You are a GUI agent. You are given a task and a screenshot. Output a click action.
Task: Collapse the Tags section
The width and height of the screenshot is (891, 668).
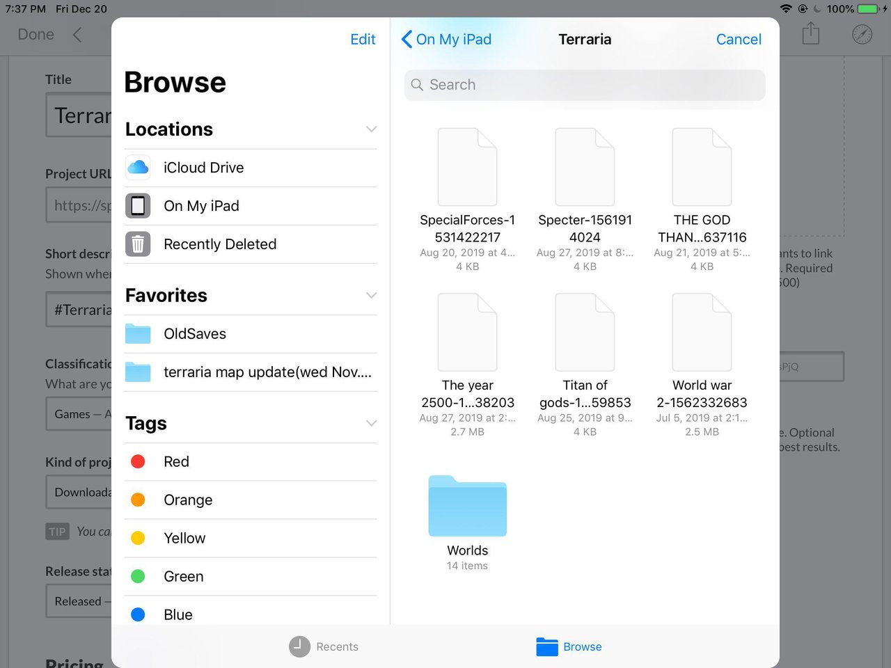(x=371, y=423)
